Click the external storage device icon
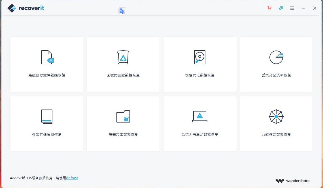 [47, 116]
